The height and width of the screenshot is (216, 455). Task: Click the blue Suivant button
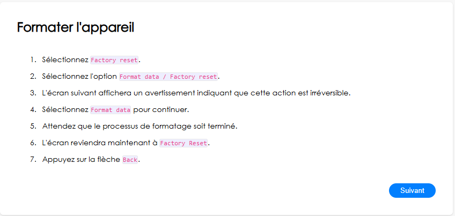[412, 190]
